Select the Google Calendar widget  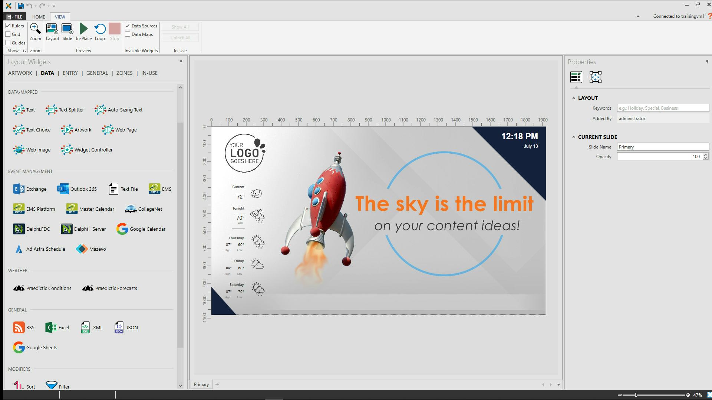coord(141,229)
